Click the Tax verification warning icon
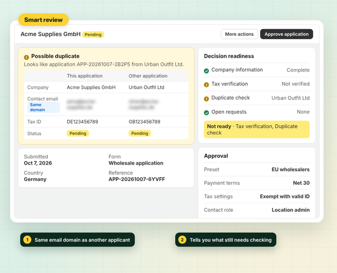This screenshot has height=273, width=337. [206, 85]
